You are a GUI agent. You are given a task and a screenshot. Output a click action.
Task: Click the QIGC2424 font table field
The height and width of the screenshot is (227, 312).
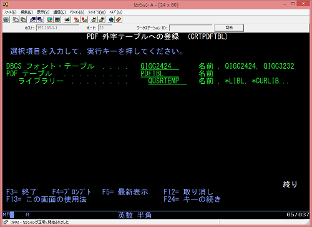click(160, 66)
